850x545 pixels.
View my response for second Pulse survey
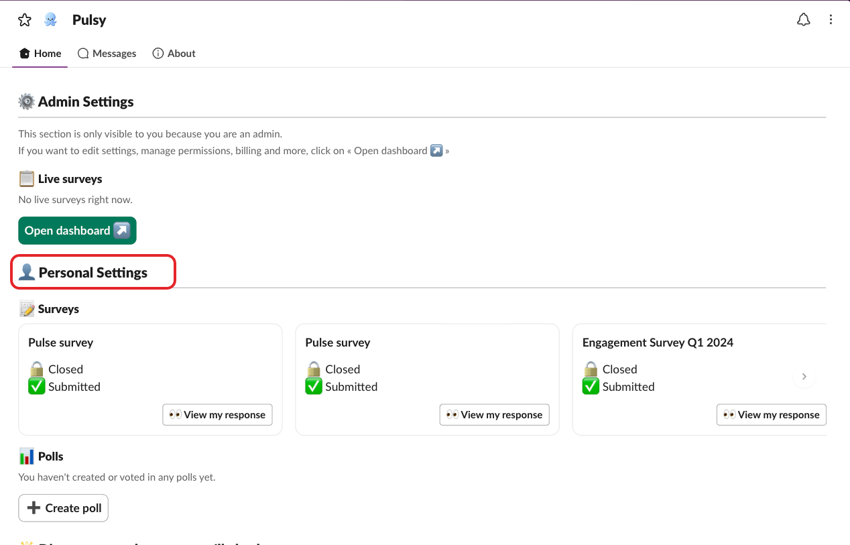pos(495,415)
